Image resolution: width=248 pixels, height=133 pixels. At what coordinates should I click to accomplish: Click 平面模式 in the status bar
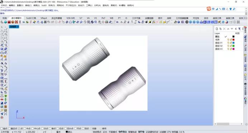coord(113,132)
